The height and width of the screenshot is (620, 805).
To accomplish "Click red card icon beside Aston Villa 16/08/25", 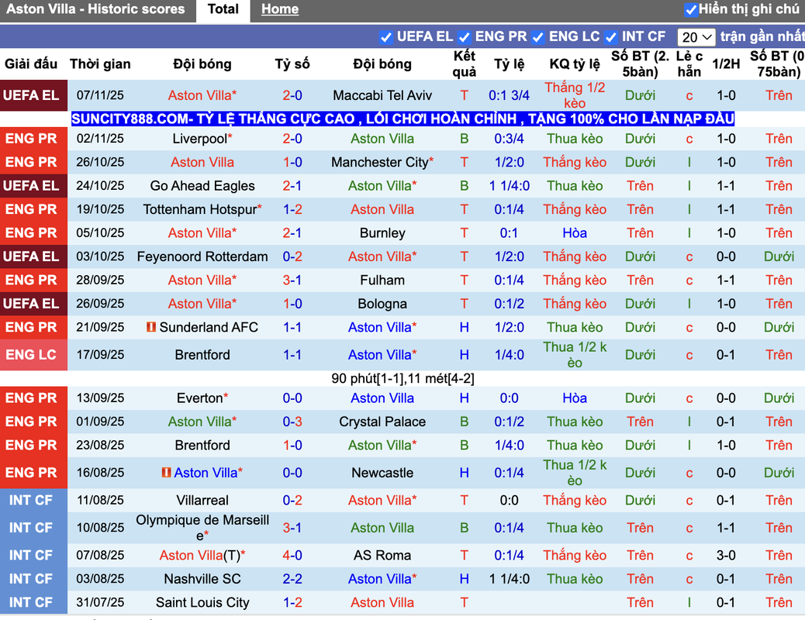I will coord(166,472).
